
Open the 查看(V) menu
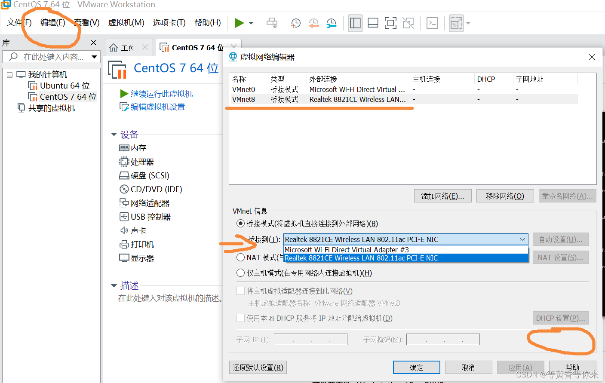[x=86, y=23]
